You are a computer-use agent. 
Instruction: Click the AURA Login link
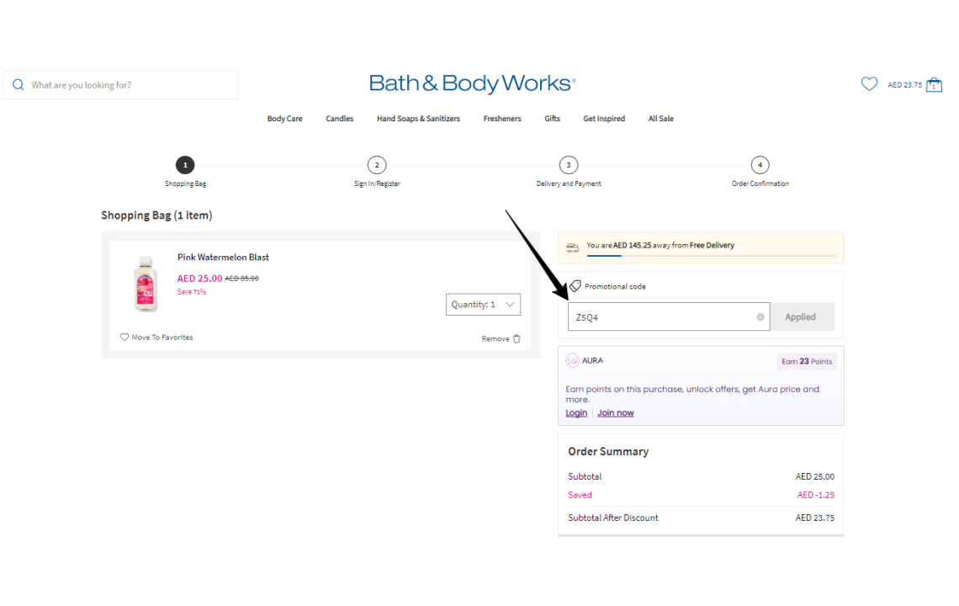coord(576,412)
